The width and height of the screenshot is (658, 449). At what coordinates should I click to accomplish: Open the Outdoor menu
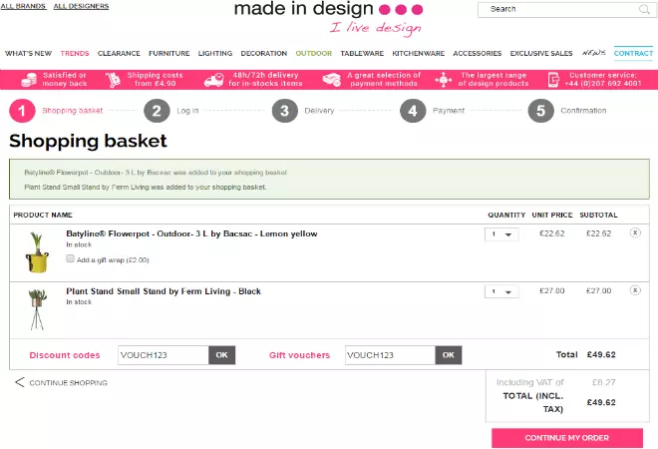point(314,53)
